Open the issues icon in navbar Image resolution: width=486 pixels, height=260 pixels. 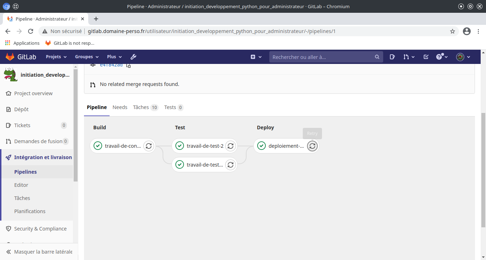coord(392,57)
